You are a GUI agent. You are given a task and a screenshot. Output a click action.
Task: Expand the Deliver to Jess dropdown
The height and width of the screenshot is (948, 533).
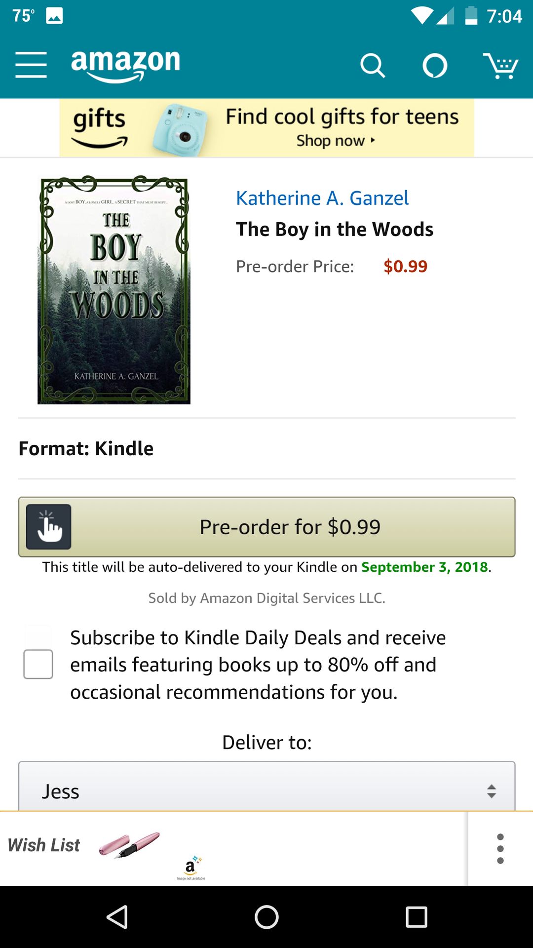pyautogui.click(x=267, y=786)
